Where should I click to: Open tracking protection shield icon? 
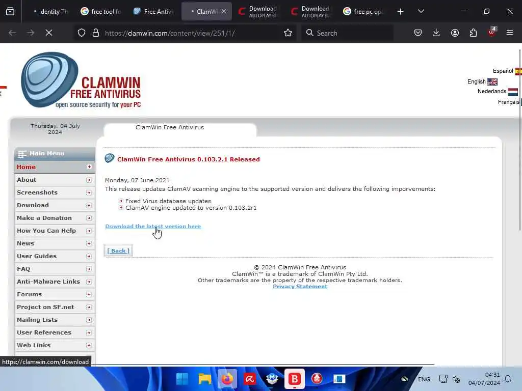click(82, 33)
